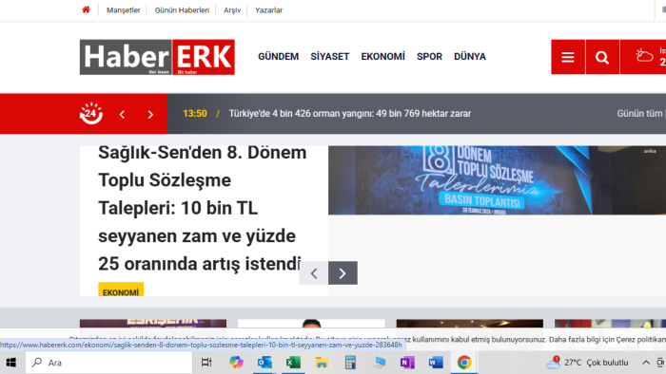The width and height of the screenshot is (666, 374).
Task: Click the search magnifier icon
Action: [x=602, y=57]
